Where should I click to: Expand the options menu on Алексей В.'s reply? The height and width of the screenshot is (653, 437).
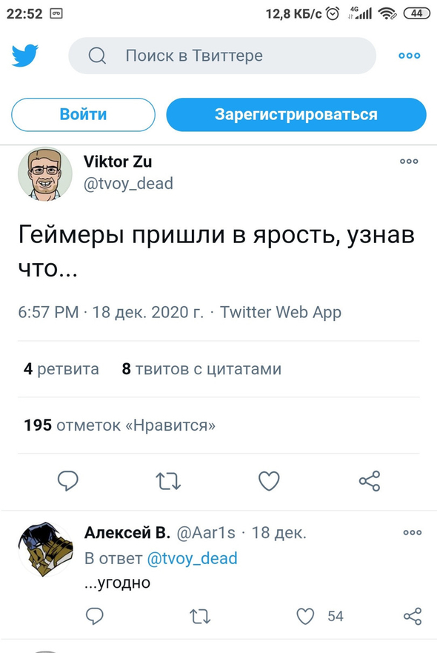point(412,532)
